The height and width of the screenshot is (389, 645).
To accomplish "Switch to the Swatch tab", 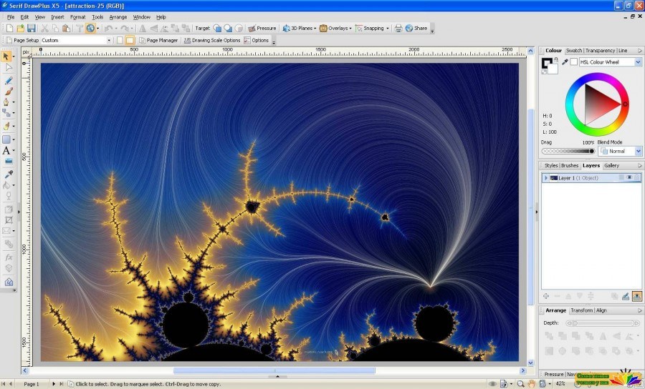I will (574, 51).
